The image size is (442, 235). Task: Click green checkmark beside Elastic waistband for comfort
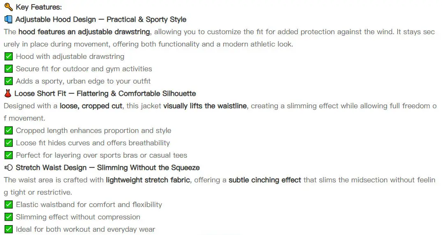(9, 205)
